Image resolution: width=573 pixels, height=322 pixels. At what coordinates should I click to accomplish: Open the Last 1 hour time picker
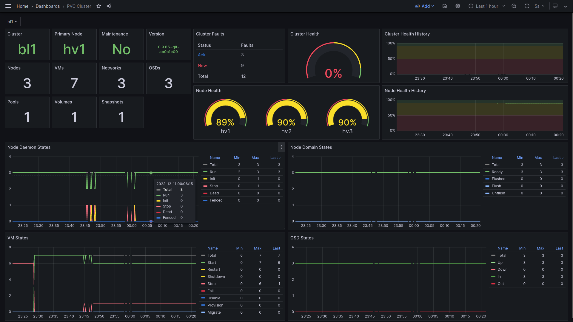click(486, 6)
